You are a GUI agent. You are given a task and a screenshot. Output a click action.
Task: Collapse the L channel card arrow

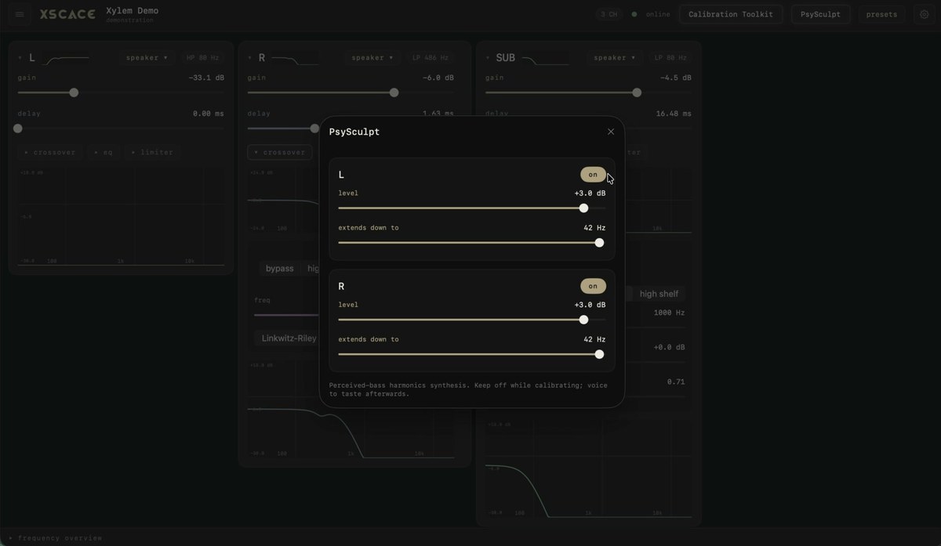point(20,58)
